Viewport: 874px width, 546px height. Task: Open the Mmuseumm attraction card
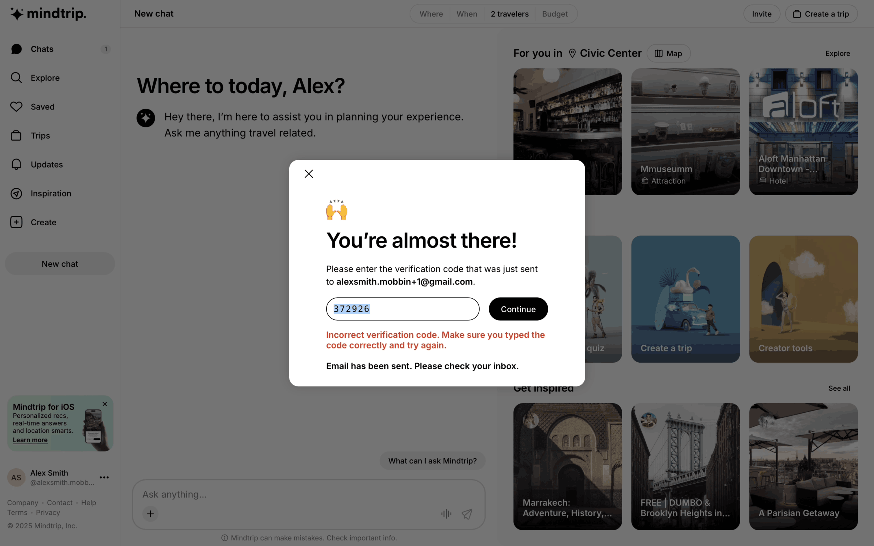(686, 132)
